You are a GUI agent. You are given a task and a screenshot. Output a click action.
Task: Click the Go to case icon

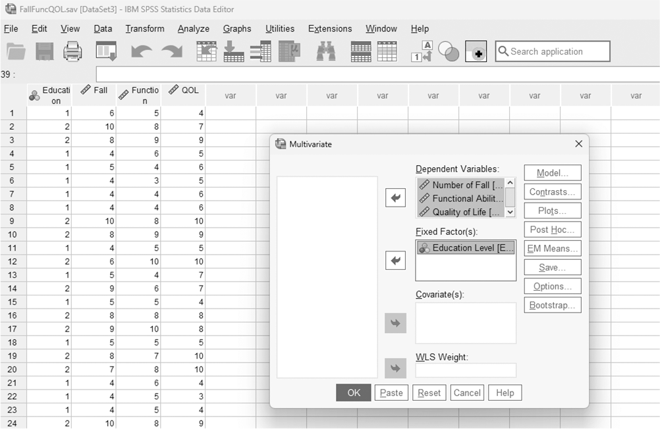point(206,52)
